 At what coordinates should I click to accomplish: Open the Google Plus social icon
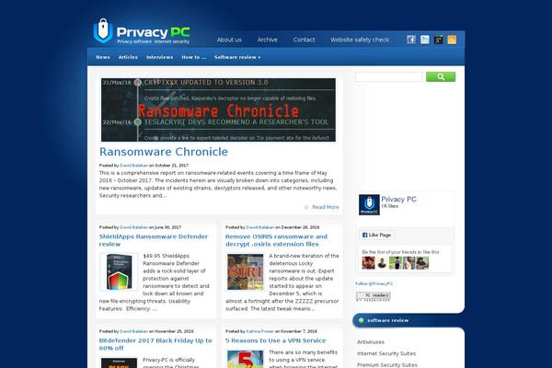[x=438, y=40]
